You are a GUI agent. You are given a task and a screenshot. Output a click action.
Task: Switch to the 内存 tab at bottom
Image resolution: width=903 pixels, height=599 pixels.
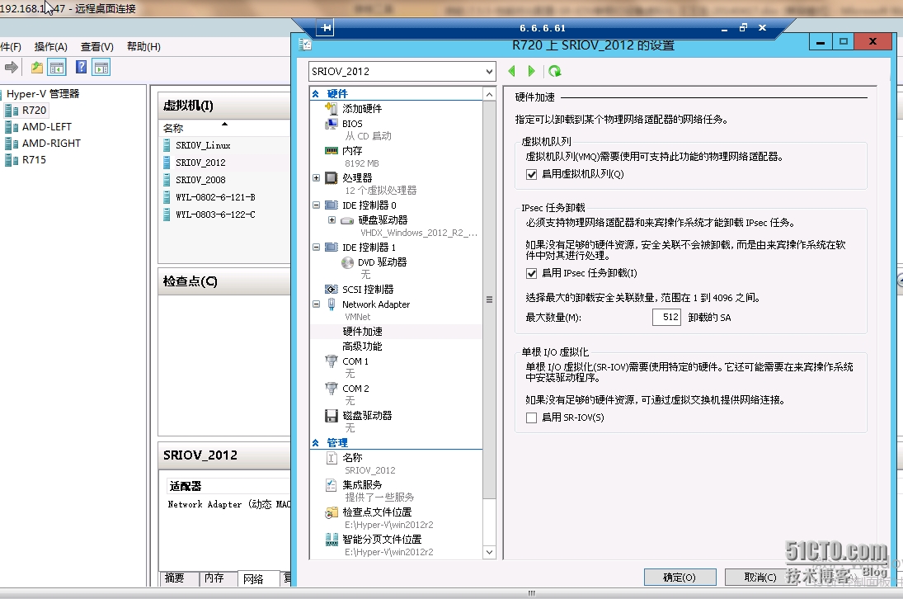[x=214, y=578]
